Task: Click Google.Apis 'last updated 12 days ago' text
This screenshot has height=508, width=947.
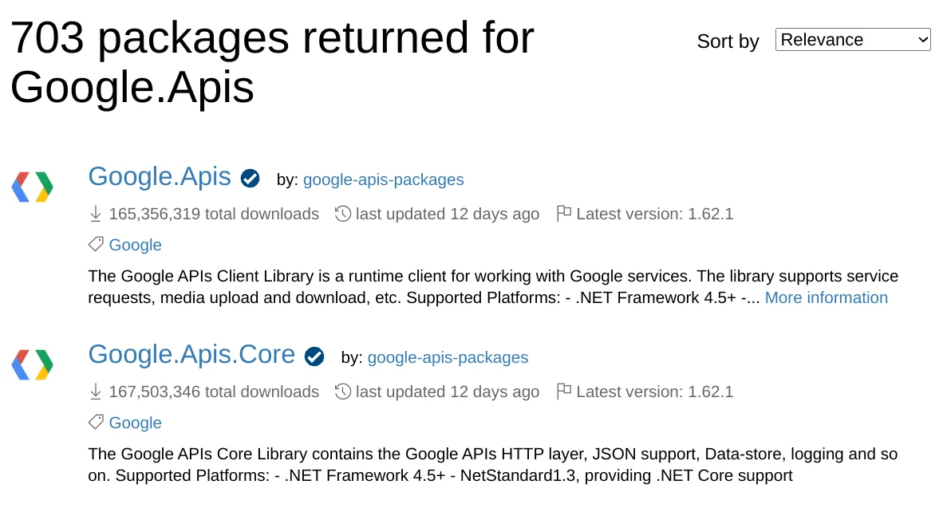Action: tap(448, 214)
